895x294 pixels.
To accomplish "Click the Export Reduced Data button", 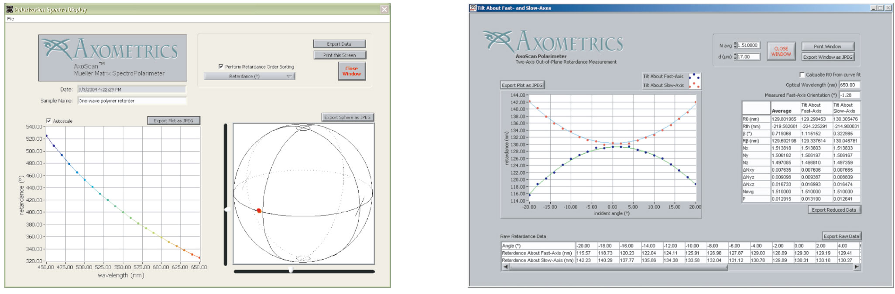I will (833, 210).
